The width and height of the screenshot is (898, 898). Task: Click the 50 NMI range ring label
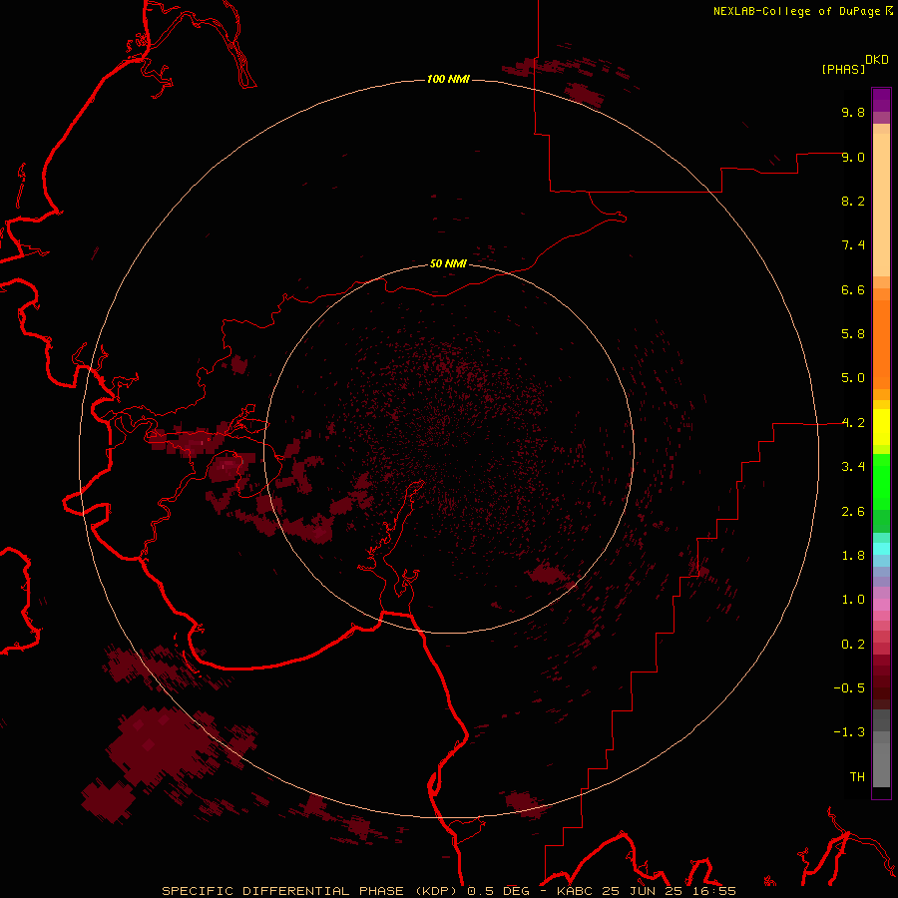click(448, 263)
